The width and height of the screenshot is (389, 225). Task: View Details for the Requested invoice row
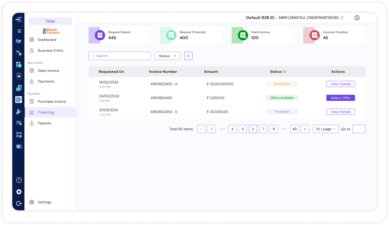pos(340,84)
